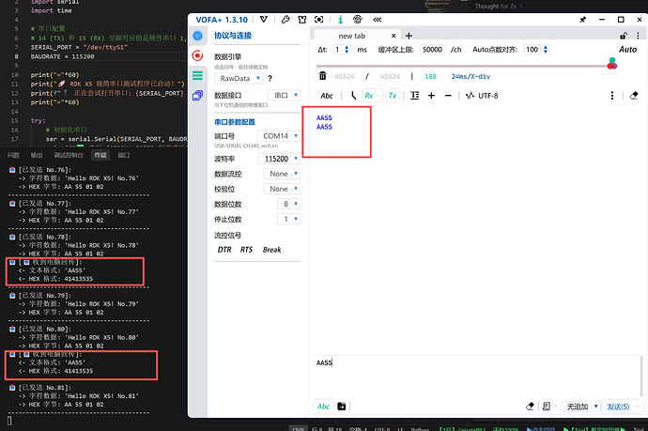
Task: Click the Auto点数对齐 100 stepper arrows
Action: 546,50
